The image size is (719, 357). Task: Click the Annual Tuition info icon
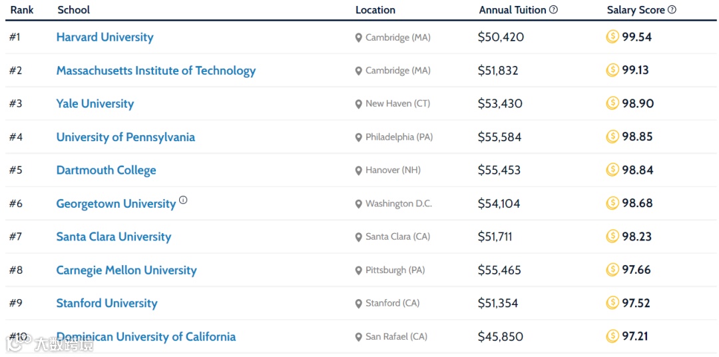tap(553, 10)
